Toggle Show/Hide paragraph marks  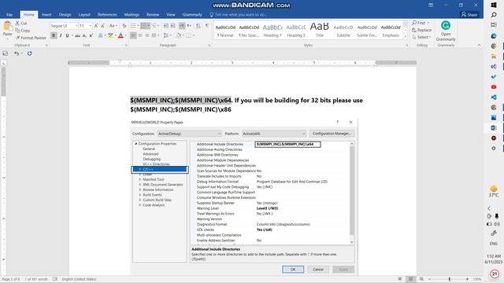(x=207, y=26)
